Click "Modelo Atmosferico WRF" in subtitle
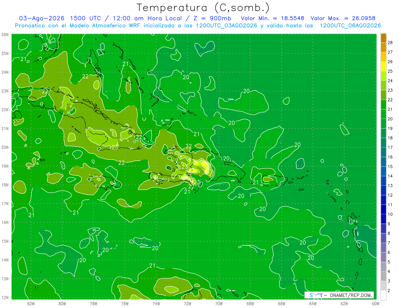The image size is (399, 308). coord(106,26)
